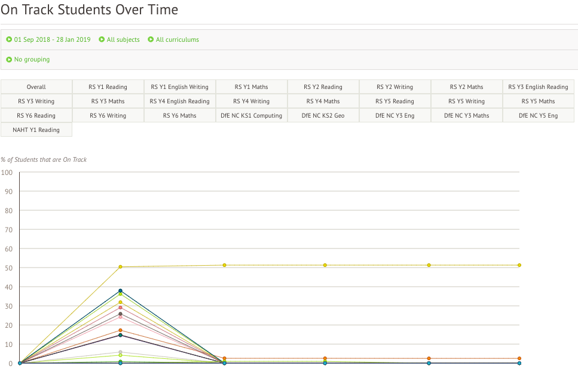Open the 01 Sep 2018 - 28 Jan 2019 date filter
Image resolution: width=578 pixels, height=375 pixels.
pos(52,40)
